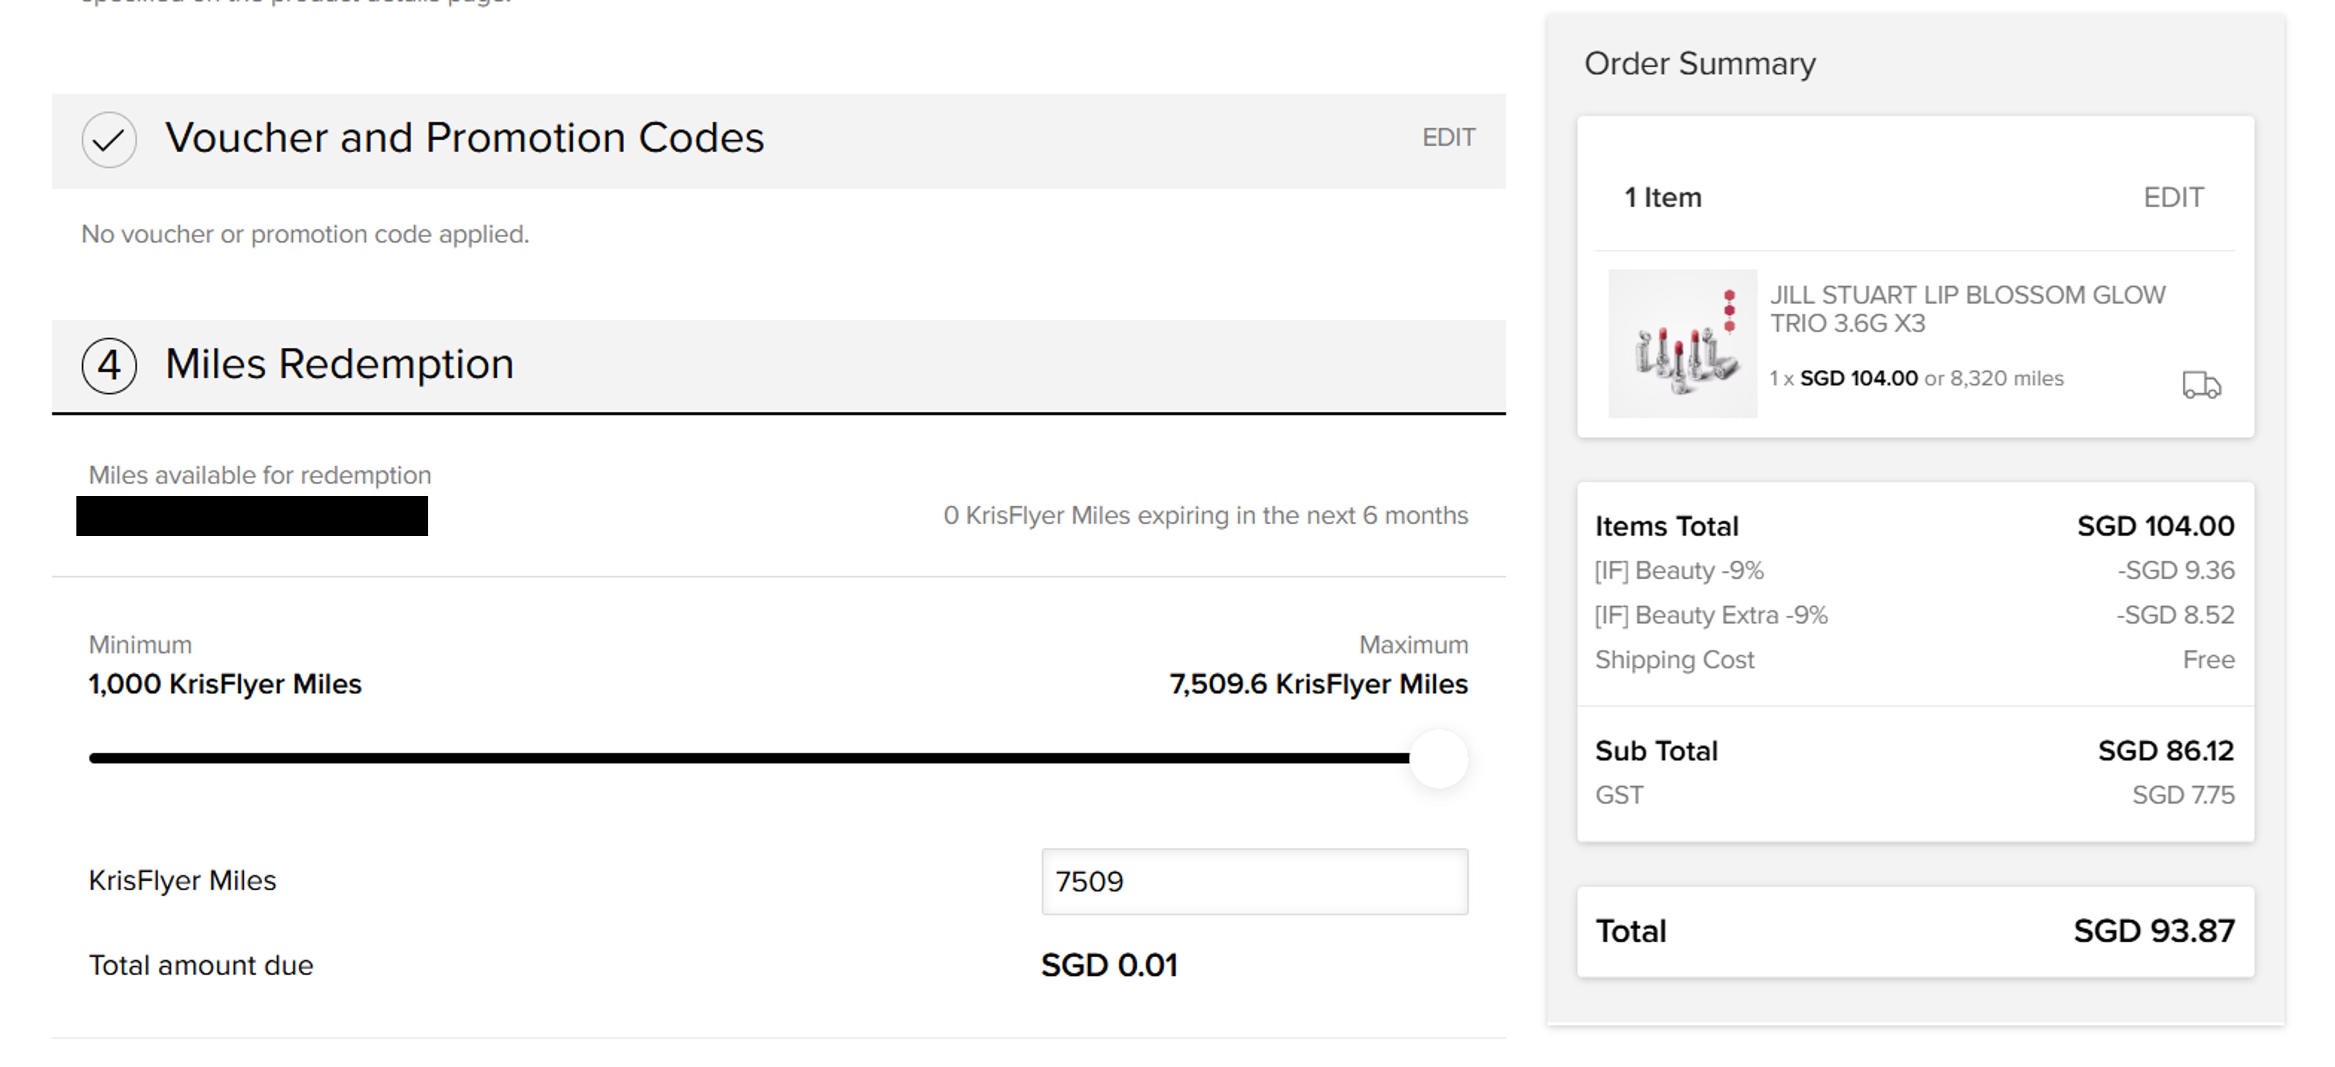Image resolution: width=2335 pixels, height=1067 pixels.
Task: Click the [IF] Beauty Extra -9% discount line
Action: (x=1711, y=615)
